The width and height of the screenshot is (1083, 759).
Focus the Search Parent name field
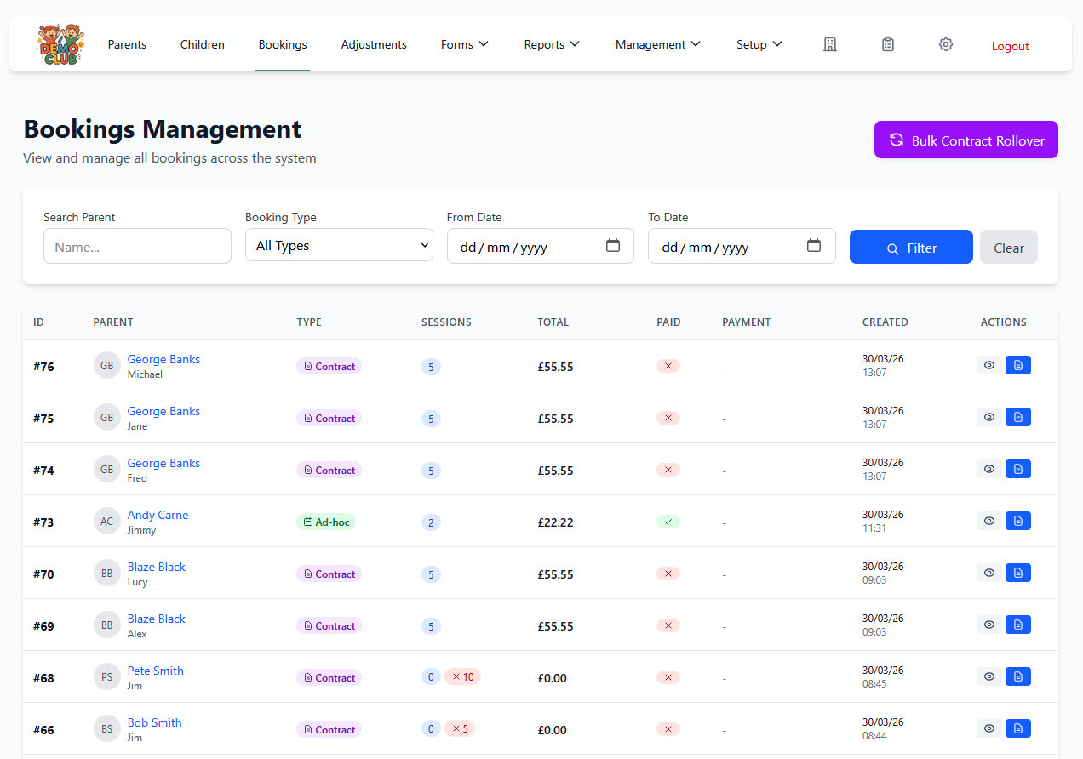(x=137, y=247)
